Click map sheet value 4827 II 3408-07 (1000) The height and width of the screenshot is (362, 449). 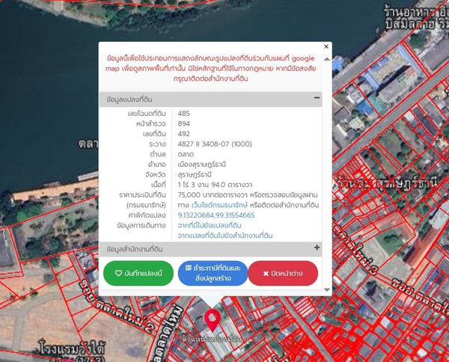215,144
